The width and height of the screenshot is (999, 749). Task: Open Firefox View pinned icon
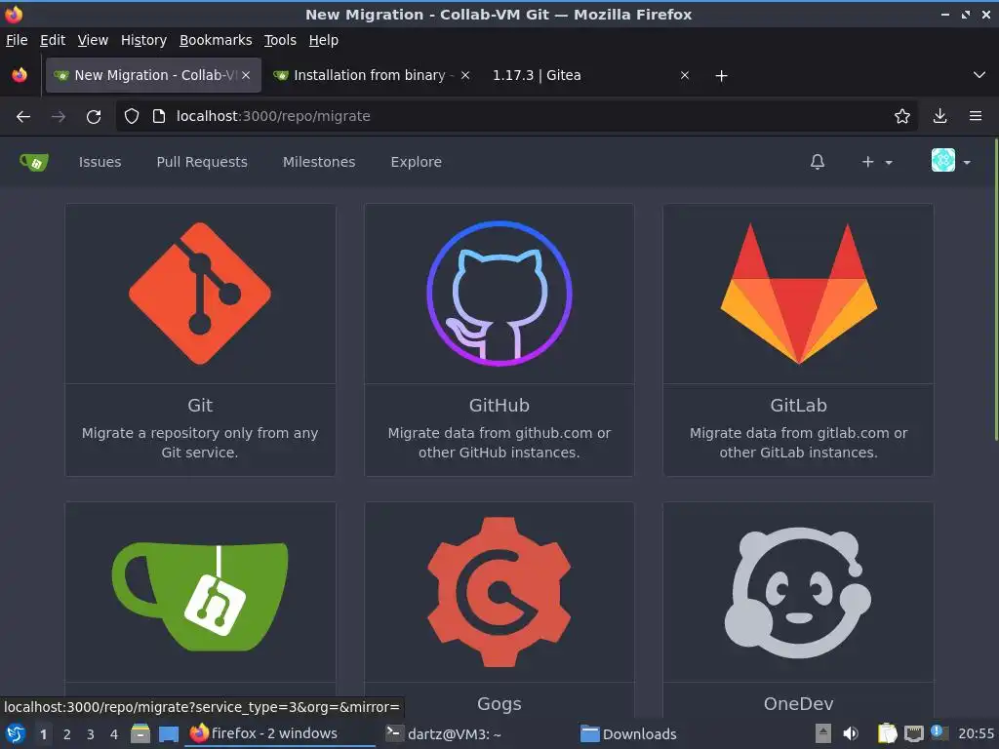[x=20, y=75]
